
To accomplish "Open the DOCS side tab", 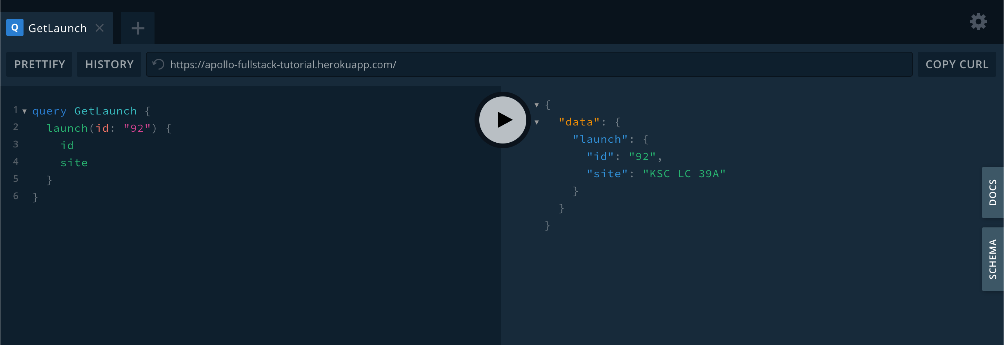I will click(993, 192).
